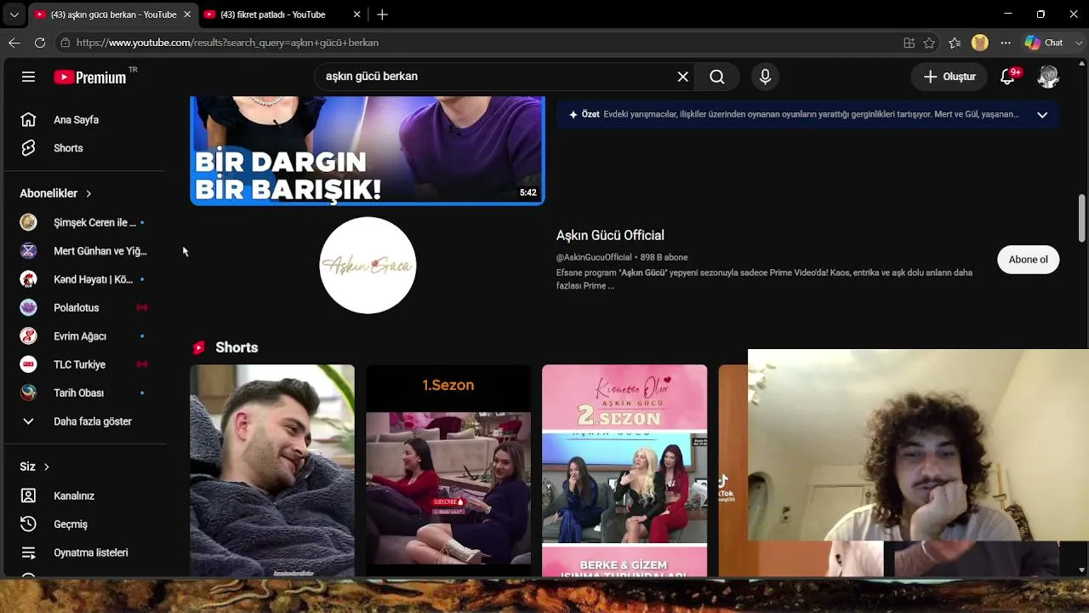Subscribe with the Abone ol button
1089x613 pixels.
1028,260
